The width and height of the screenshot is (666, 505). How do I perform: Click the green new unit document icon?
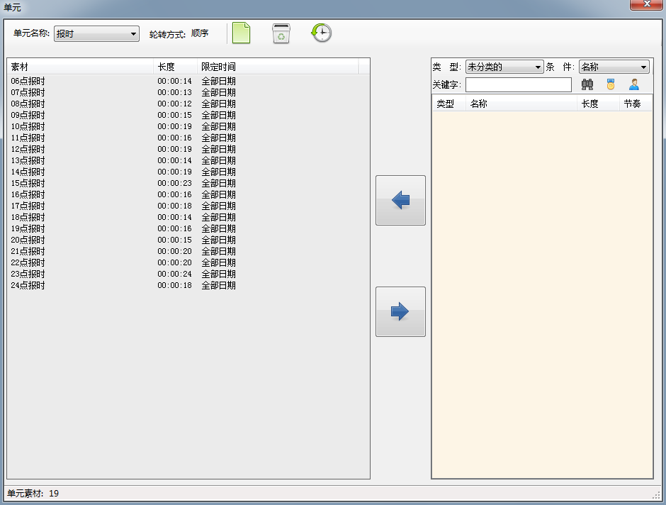(242, 33)
